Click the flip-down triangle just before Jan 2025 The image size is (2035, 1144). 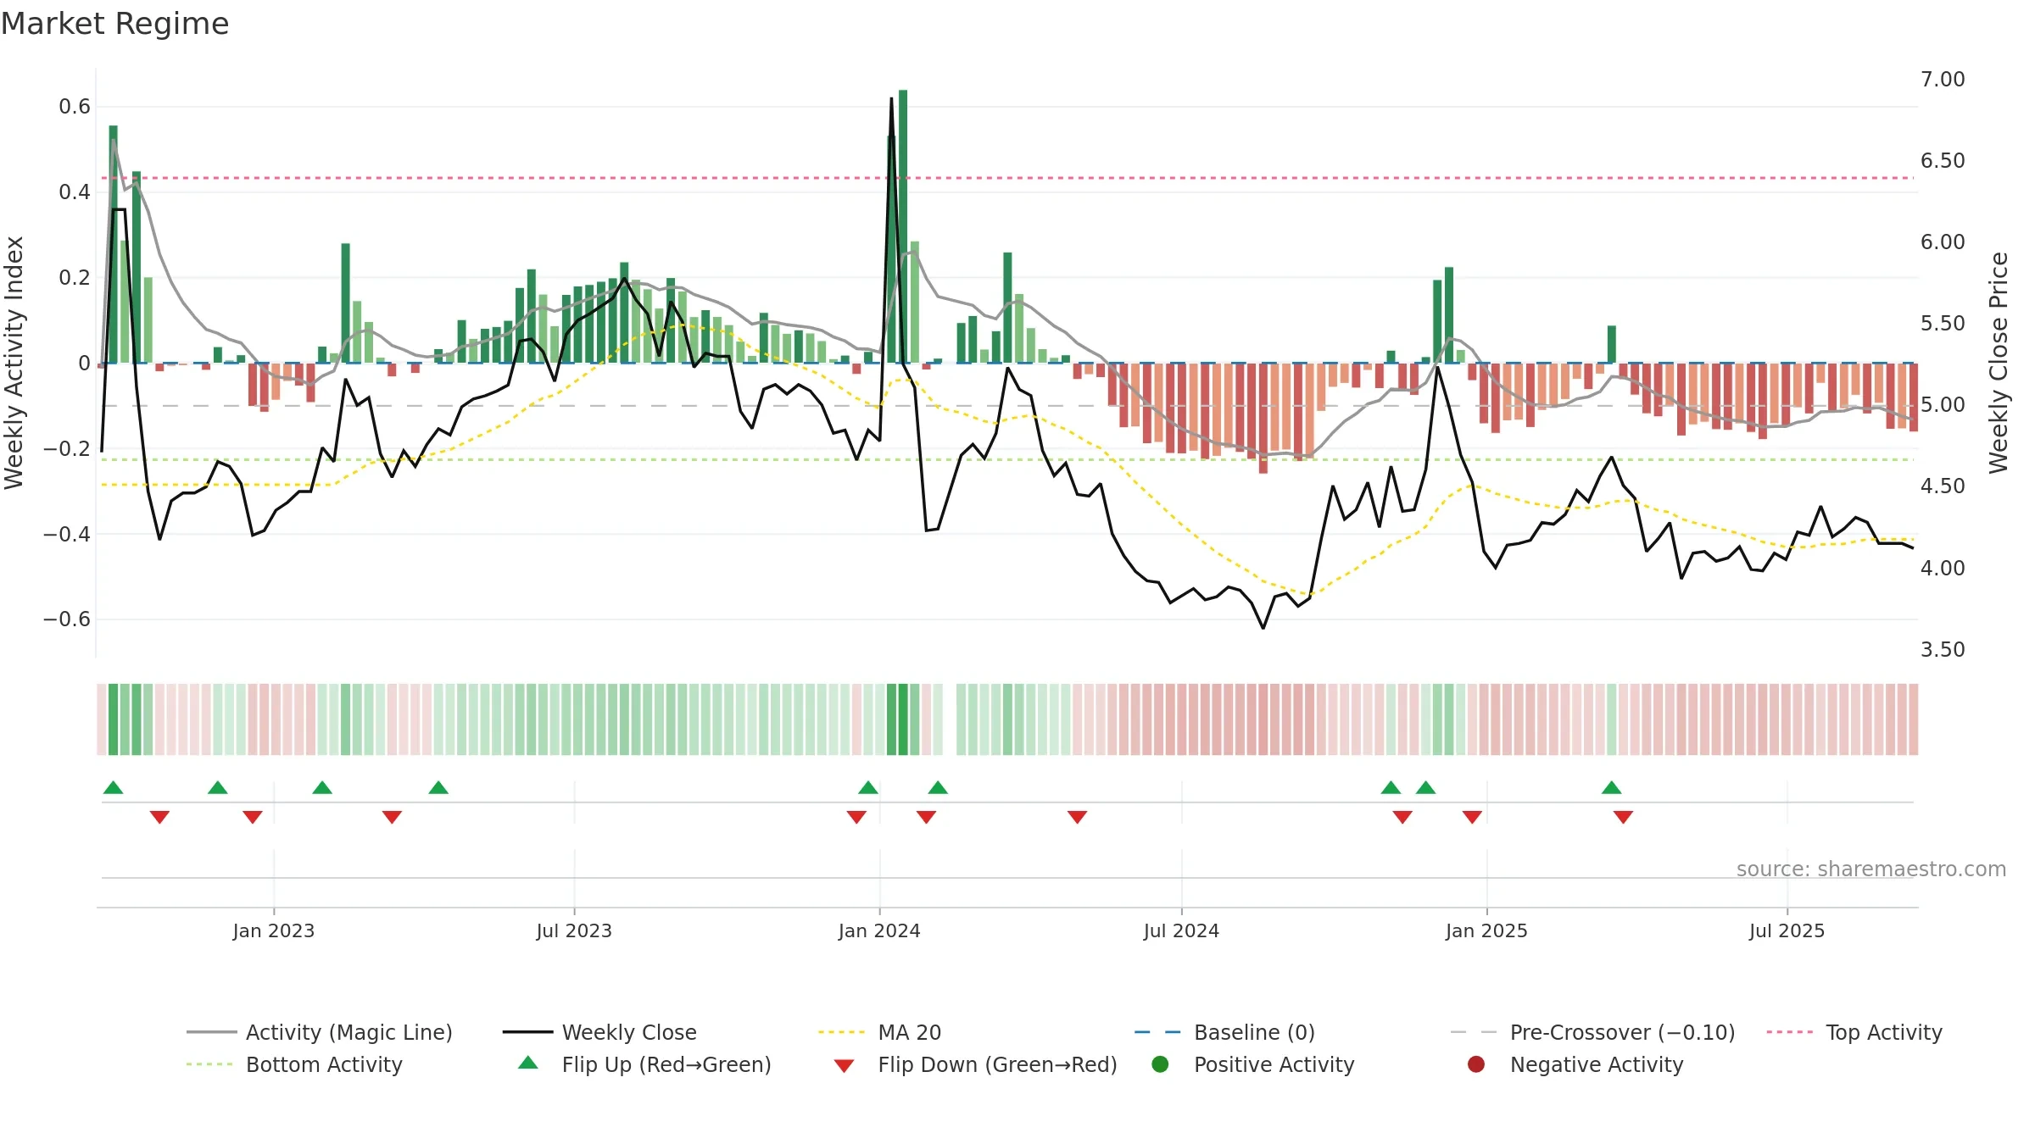tap(1472, 817)
